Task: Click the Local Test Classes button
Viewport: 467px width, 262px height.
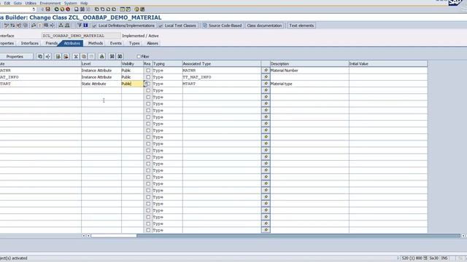Action: tap(177, 25)
